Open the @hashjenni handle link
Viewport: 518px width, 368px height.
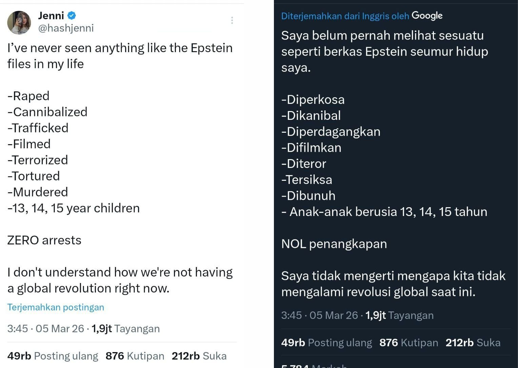pyautogui.click(x=66, y=28)
